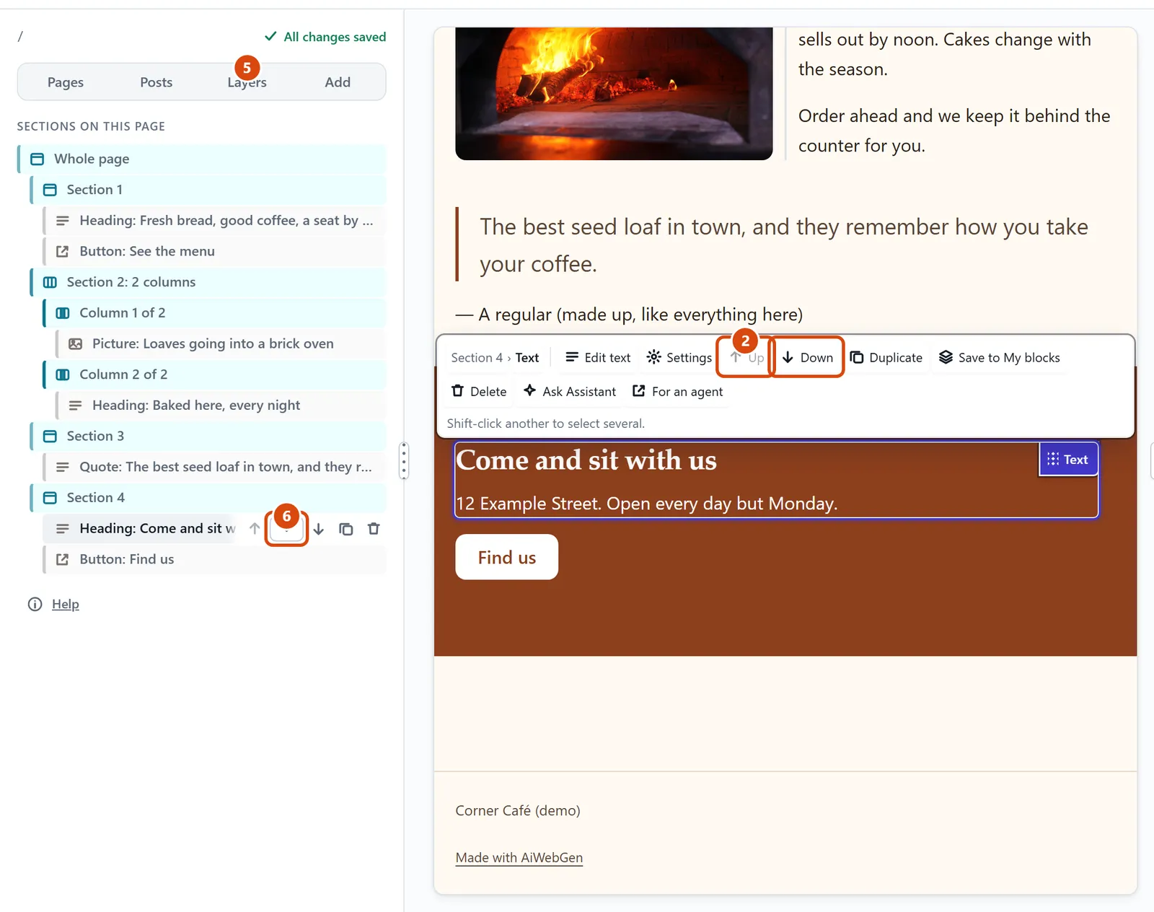The height and width of the screenshot is (912, 1154).
Task: Select Section 2: 2 columns row
Action: pos(208,282)
